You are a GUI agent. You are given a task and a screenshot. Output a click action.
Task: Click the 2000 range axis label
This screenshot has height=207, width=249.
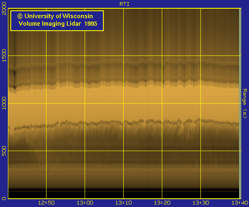4,9
